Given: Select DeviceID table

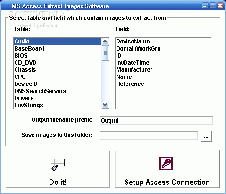Looking at the screenshot, I should tap(58, 84).
